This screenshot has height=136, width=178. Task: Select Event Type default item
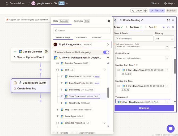tap(72, 116)
